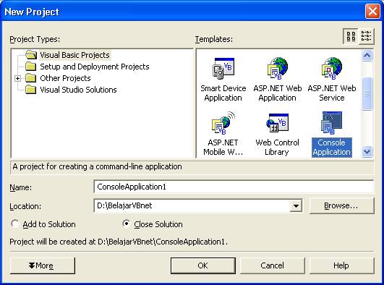Viewport: 384px width, 285px height.
Task: Choose the Web Control Library template icon
Action: 277,123
